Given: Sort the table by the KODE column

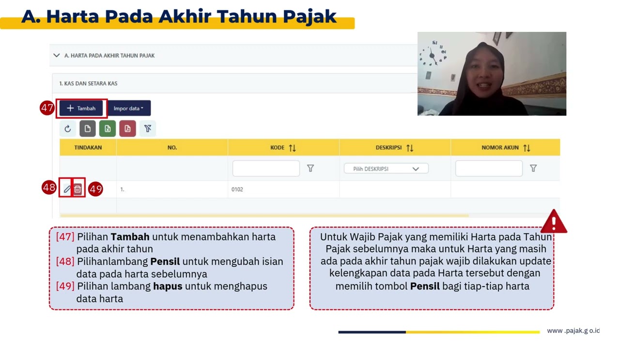Looking at the screenshot, I should tap(292, 148).
